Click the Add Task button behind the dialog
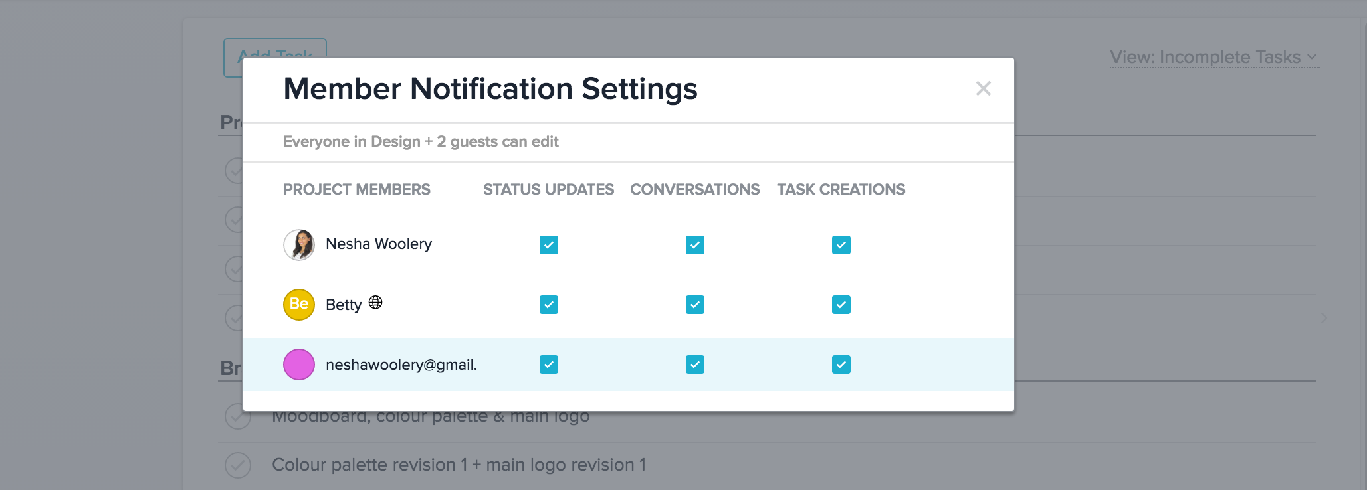1367x490 pixels. (275, 48)
